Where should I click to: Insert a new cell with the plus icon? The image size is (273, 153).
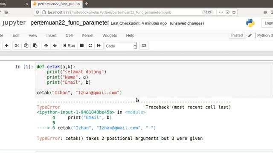pyautogui.click(x=7, y=45)
